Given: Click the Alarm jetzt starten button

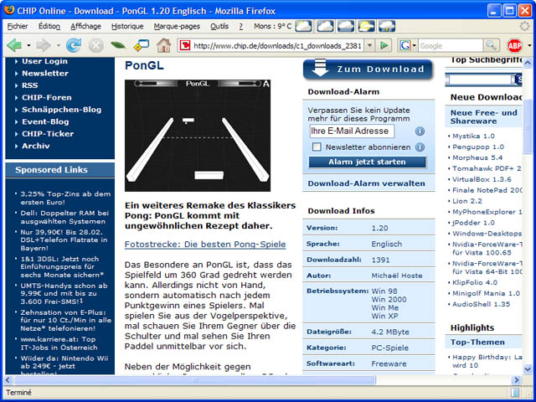Looking at the screenshot, I should pos(367,162).
